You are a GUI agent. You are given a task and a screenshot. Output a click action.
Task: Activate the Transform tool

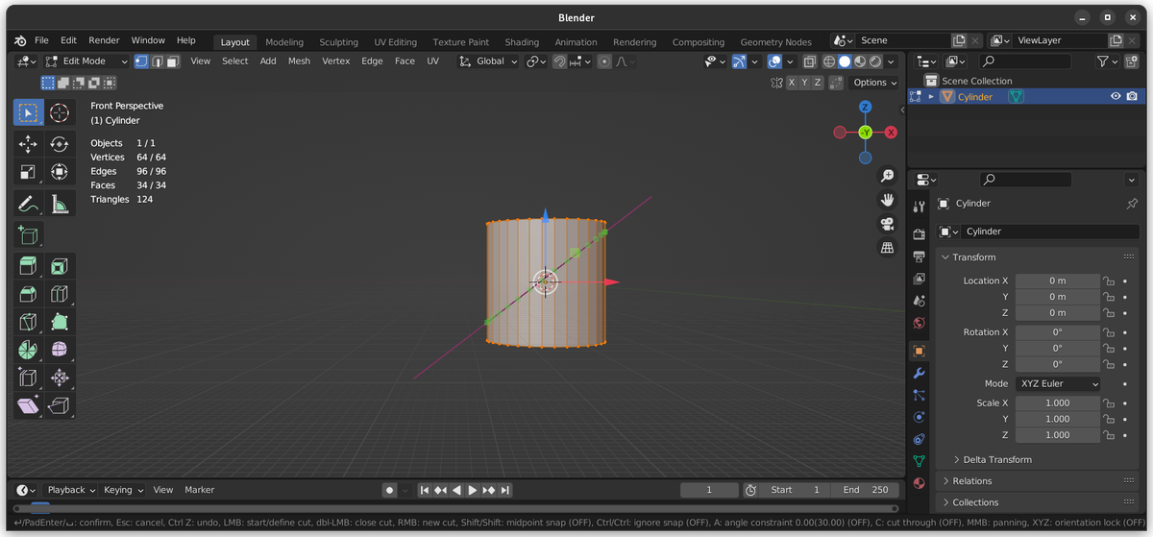60,172
